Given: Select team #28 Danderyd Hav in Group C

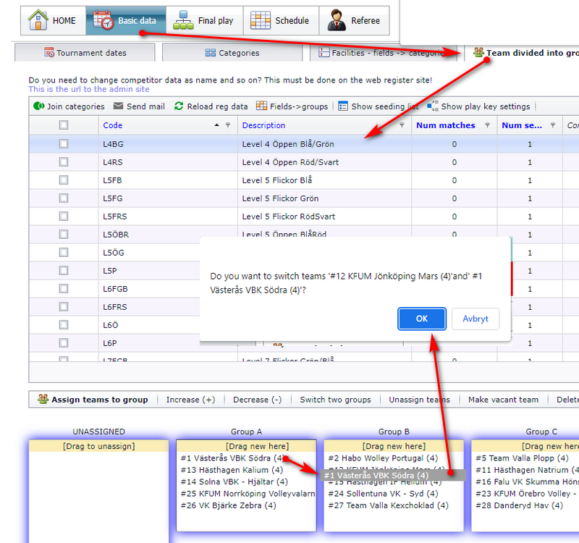Looking at the screenshot, I should click(520, 505).
